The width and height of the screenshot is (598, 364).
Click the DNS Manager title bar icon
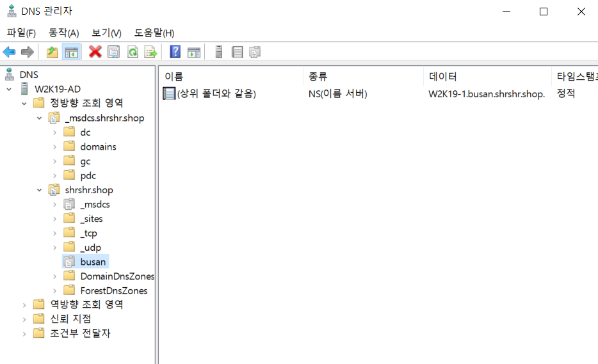point(12,11)
